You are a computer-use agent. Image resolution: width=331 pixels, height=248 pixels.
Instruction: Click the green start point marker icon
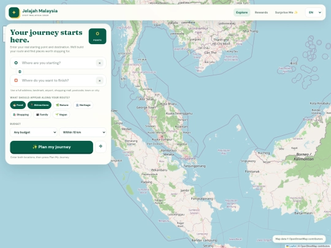[16, 63]
